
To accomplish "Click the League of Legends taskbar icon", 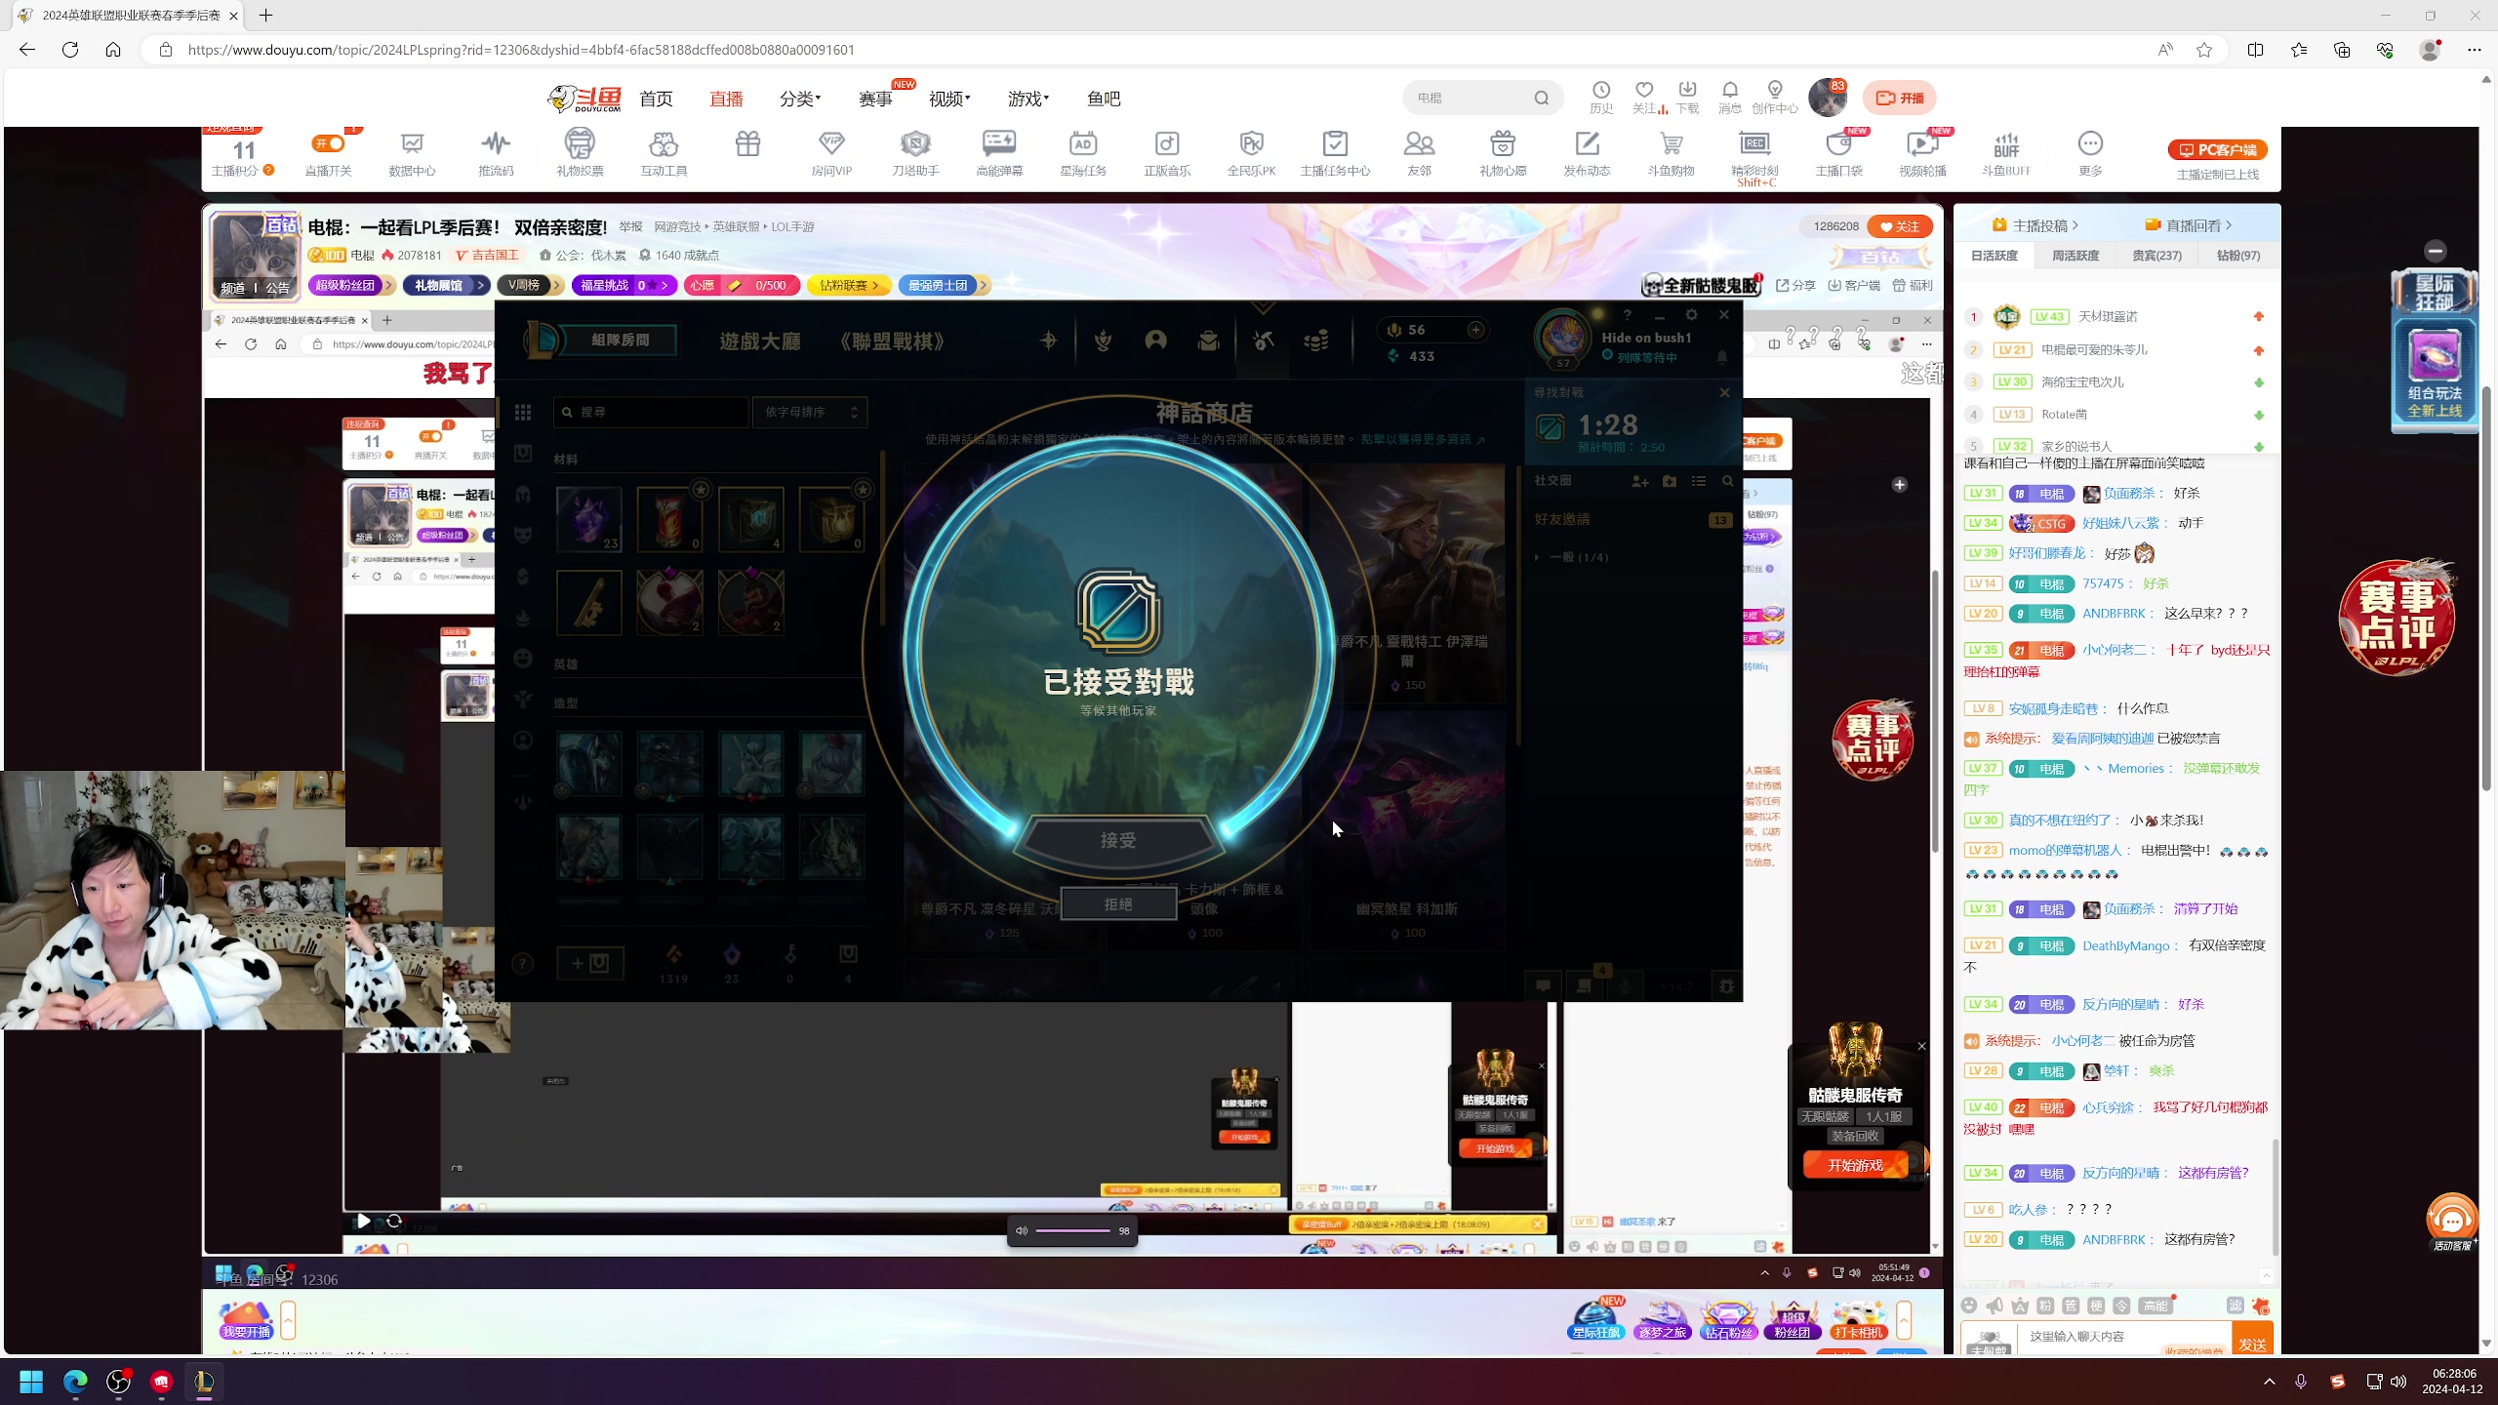I will [x=204, y=1382].
